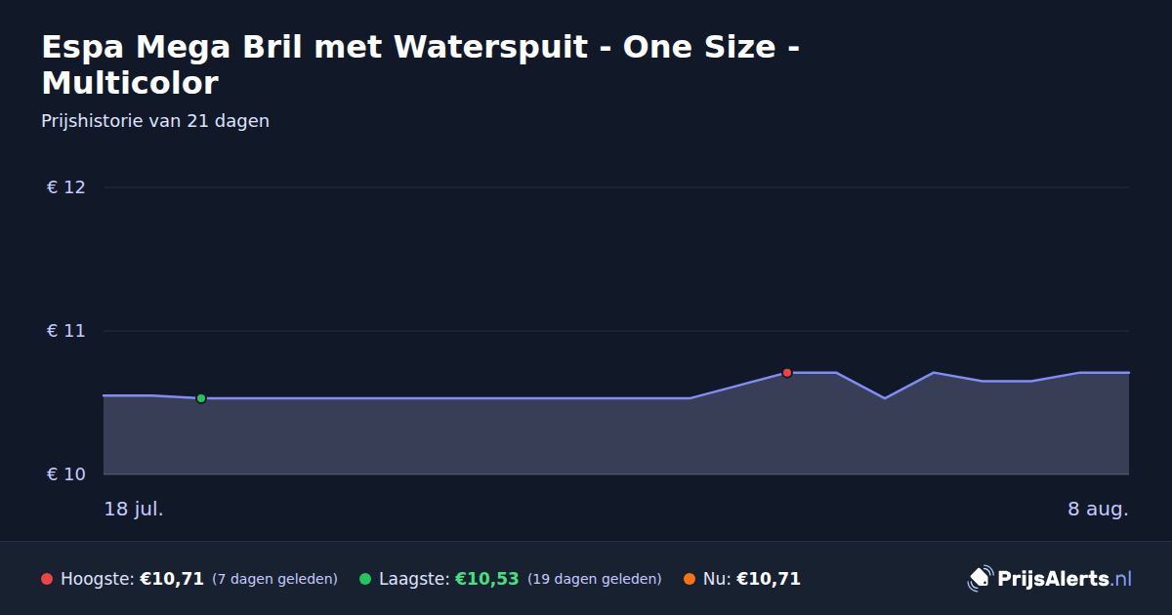Click the shaded area under price line
1172x615 pixels.
615,437
